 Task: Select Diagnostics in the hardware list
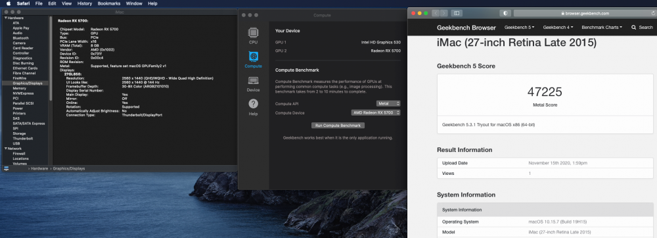22,59
